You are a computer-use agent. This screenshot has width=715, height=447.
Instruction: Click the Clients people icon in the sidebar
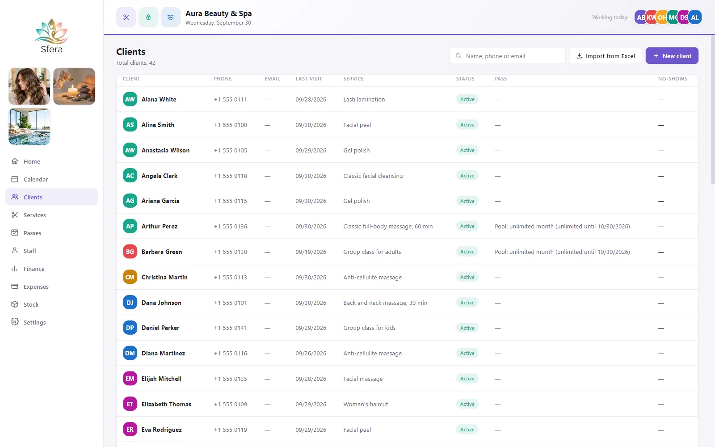15,197
